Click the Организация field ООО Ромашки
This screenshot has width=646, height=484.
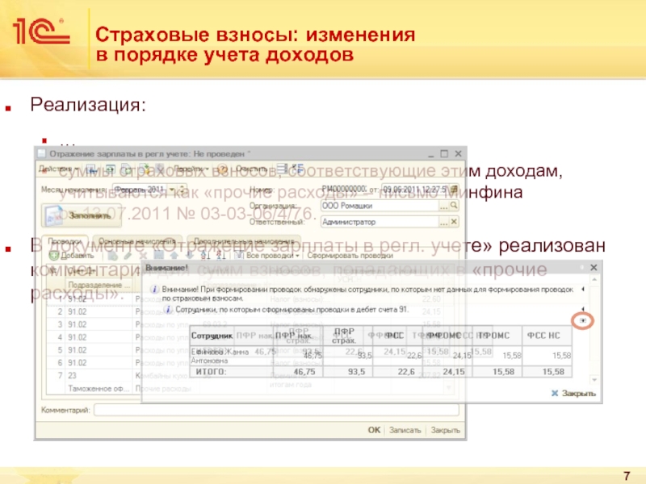click(380, 206)
